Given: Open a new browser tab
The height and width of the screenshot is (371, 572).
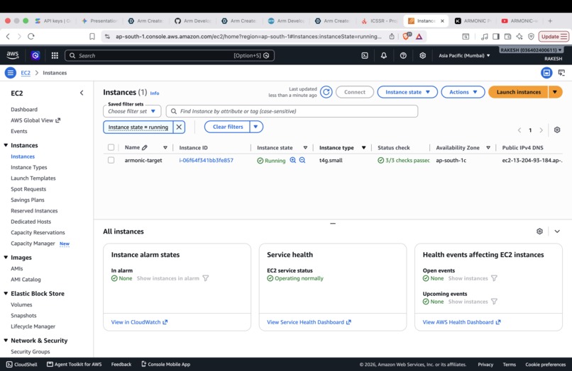Looking at the screenshot, I should click(550, 21).
